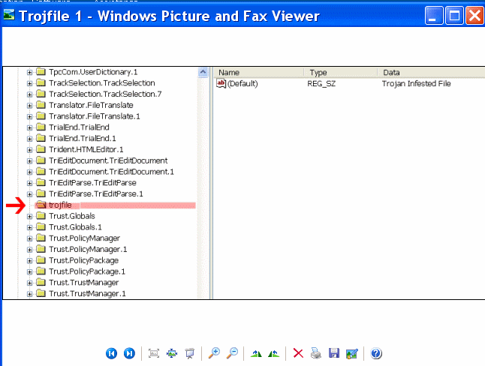
Task: Click the Zoom Out magnifier icon
Action: click(x=232, y=353)
